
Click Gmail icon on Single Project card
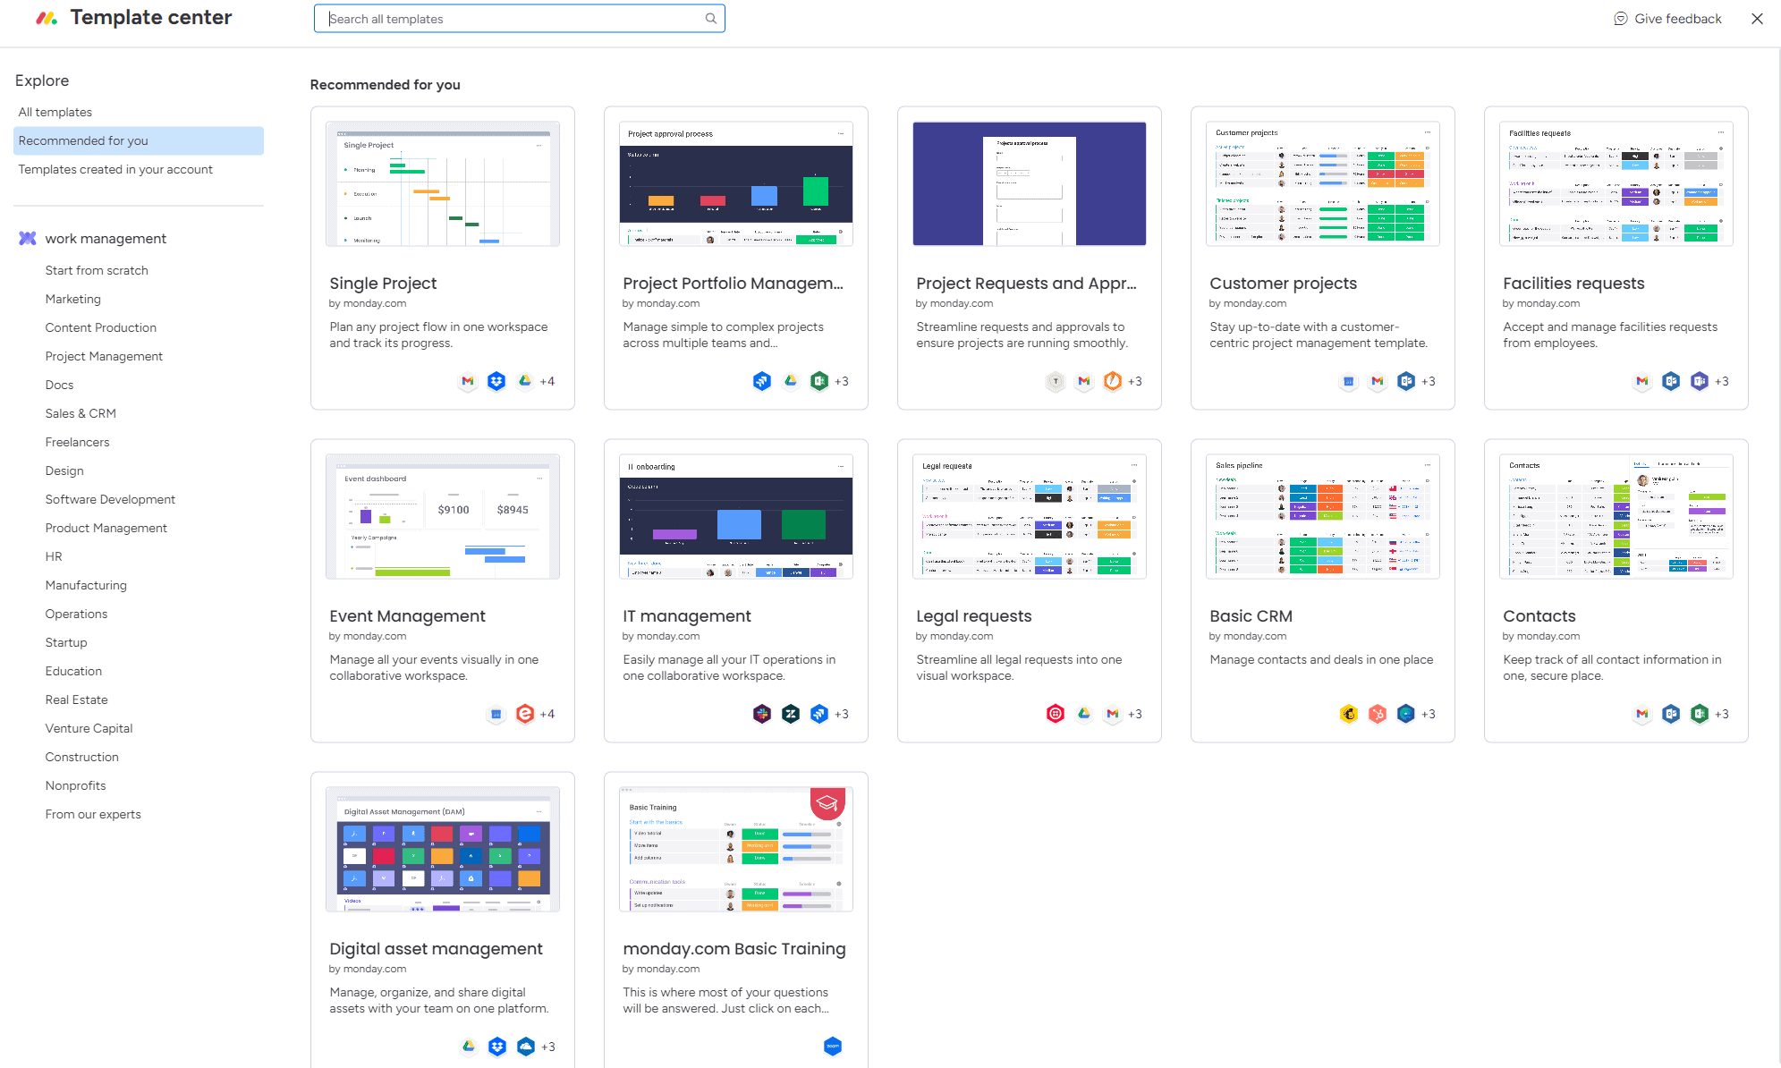(x=468, y=381)
